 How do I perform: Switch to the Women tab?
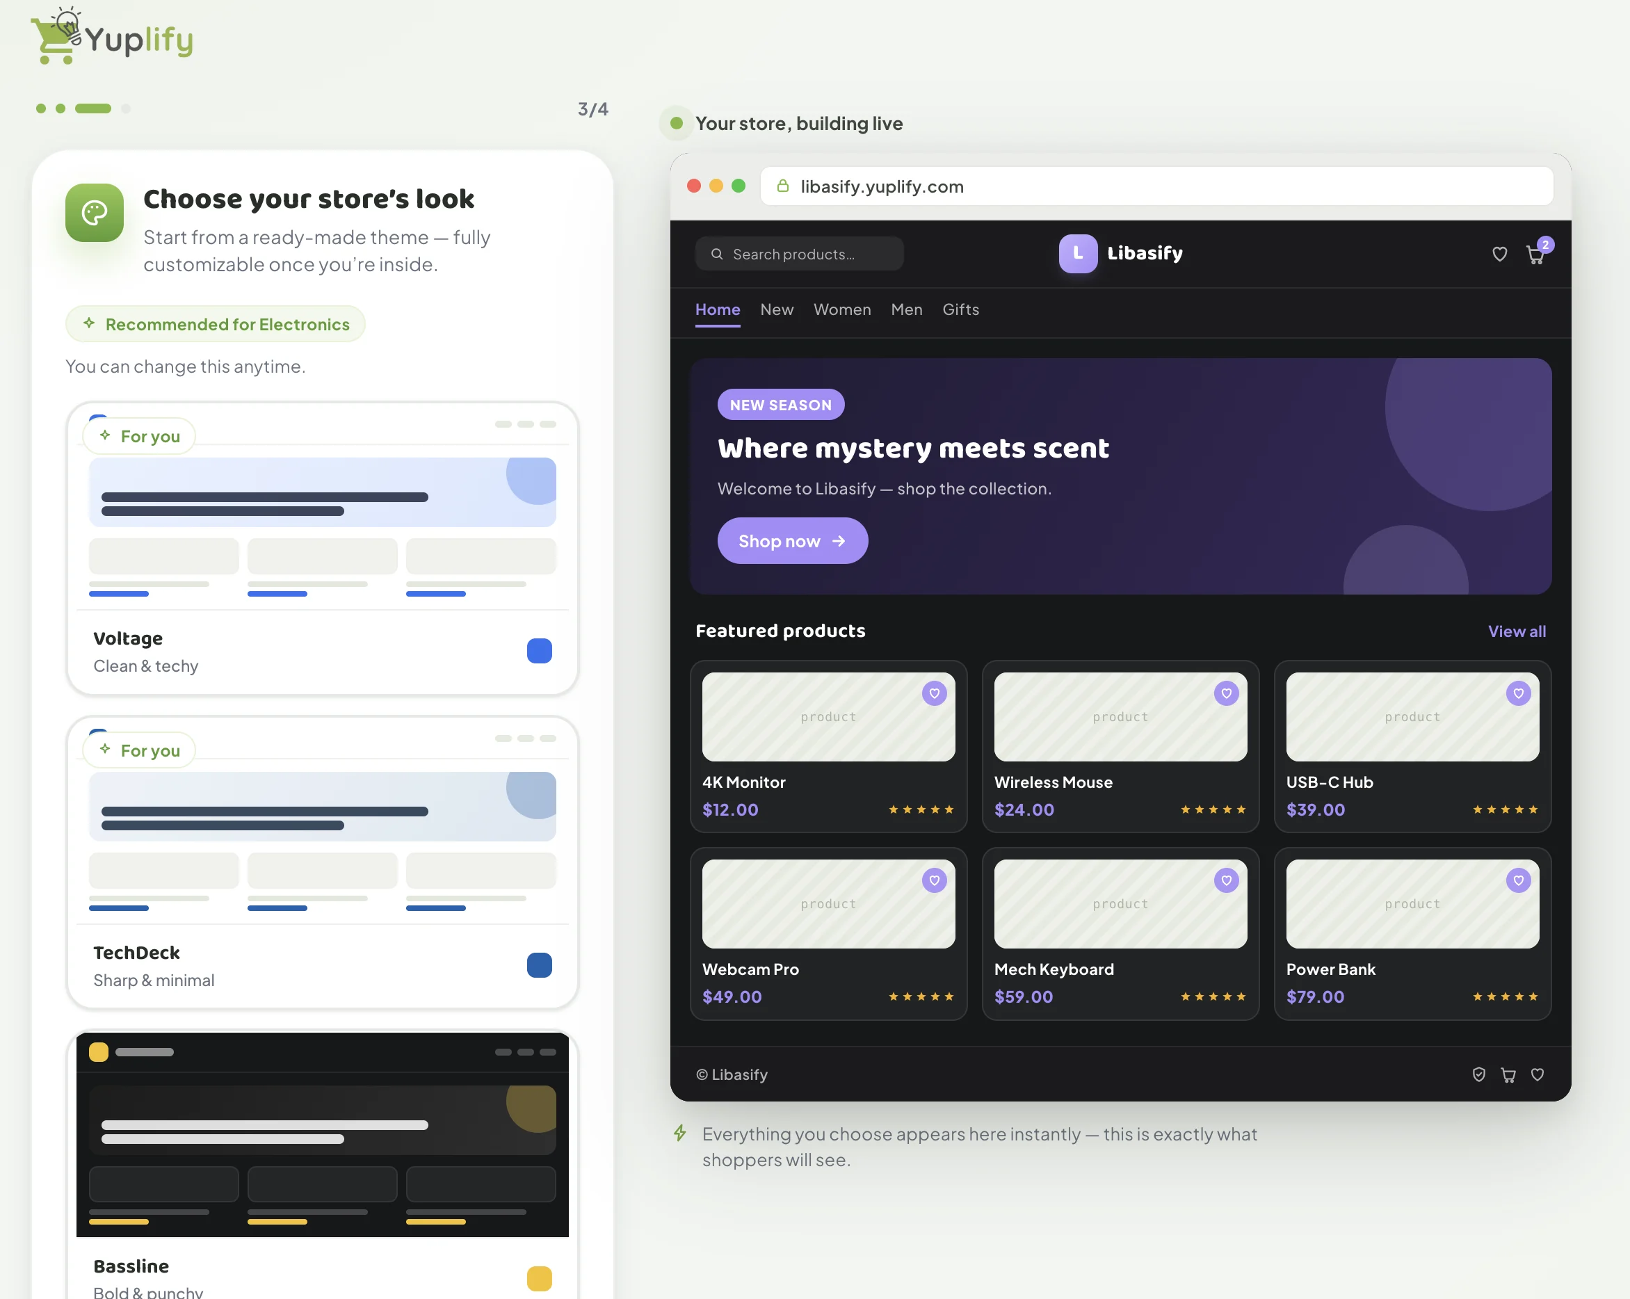click(x=841, y=310)
